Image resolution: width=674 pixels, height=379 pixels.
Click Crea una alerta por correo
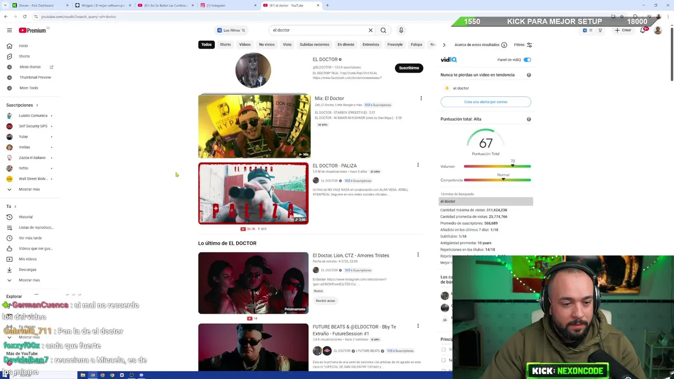point(485,102)
